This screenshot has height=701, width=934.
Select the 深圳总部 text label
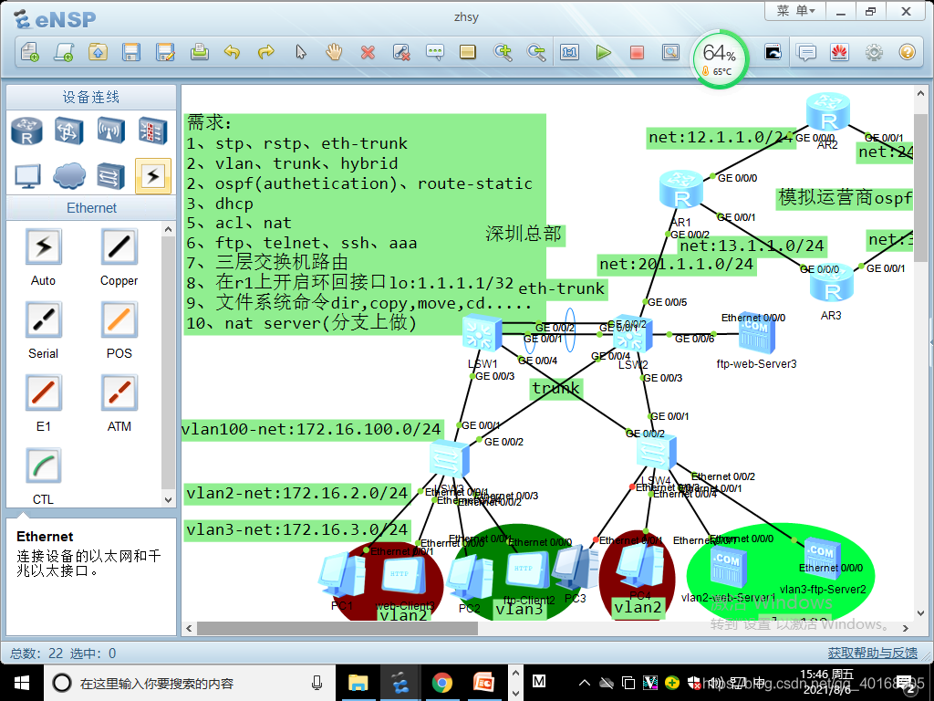pyautogui.click(x=524, y=233)
